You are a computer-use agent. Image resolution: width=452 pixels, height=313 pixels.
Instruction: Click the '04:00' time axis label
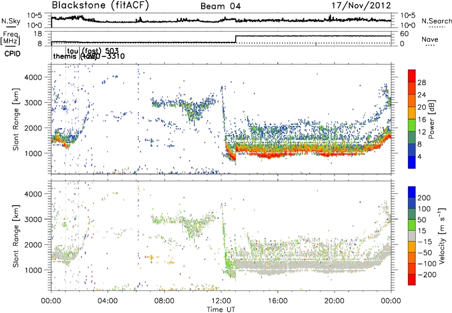click(108, 301)
